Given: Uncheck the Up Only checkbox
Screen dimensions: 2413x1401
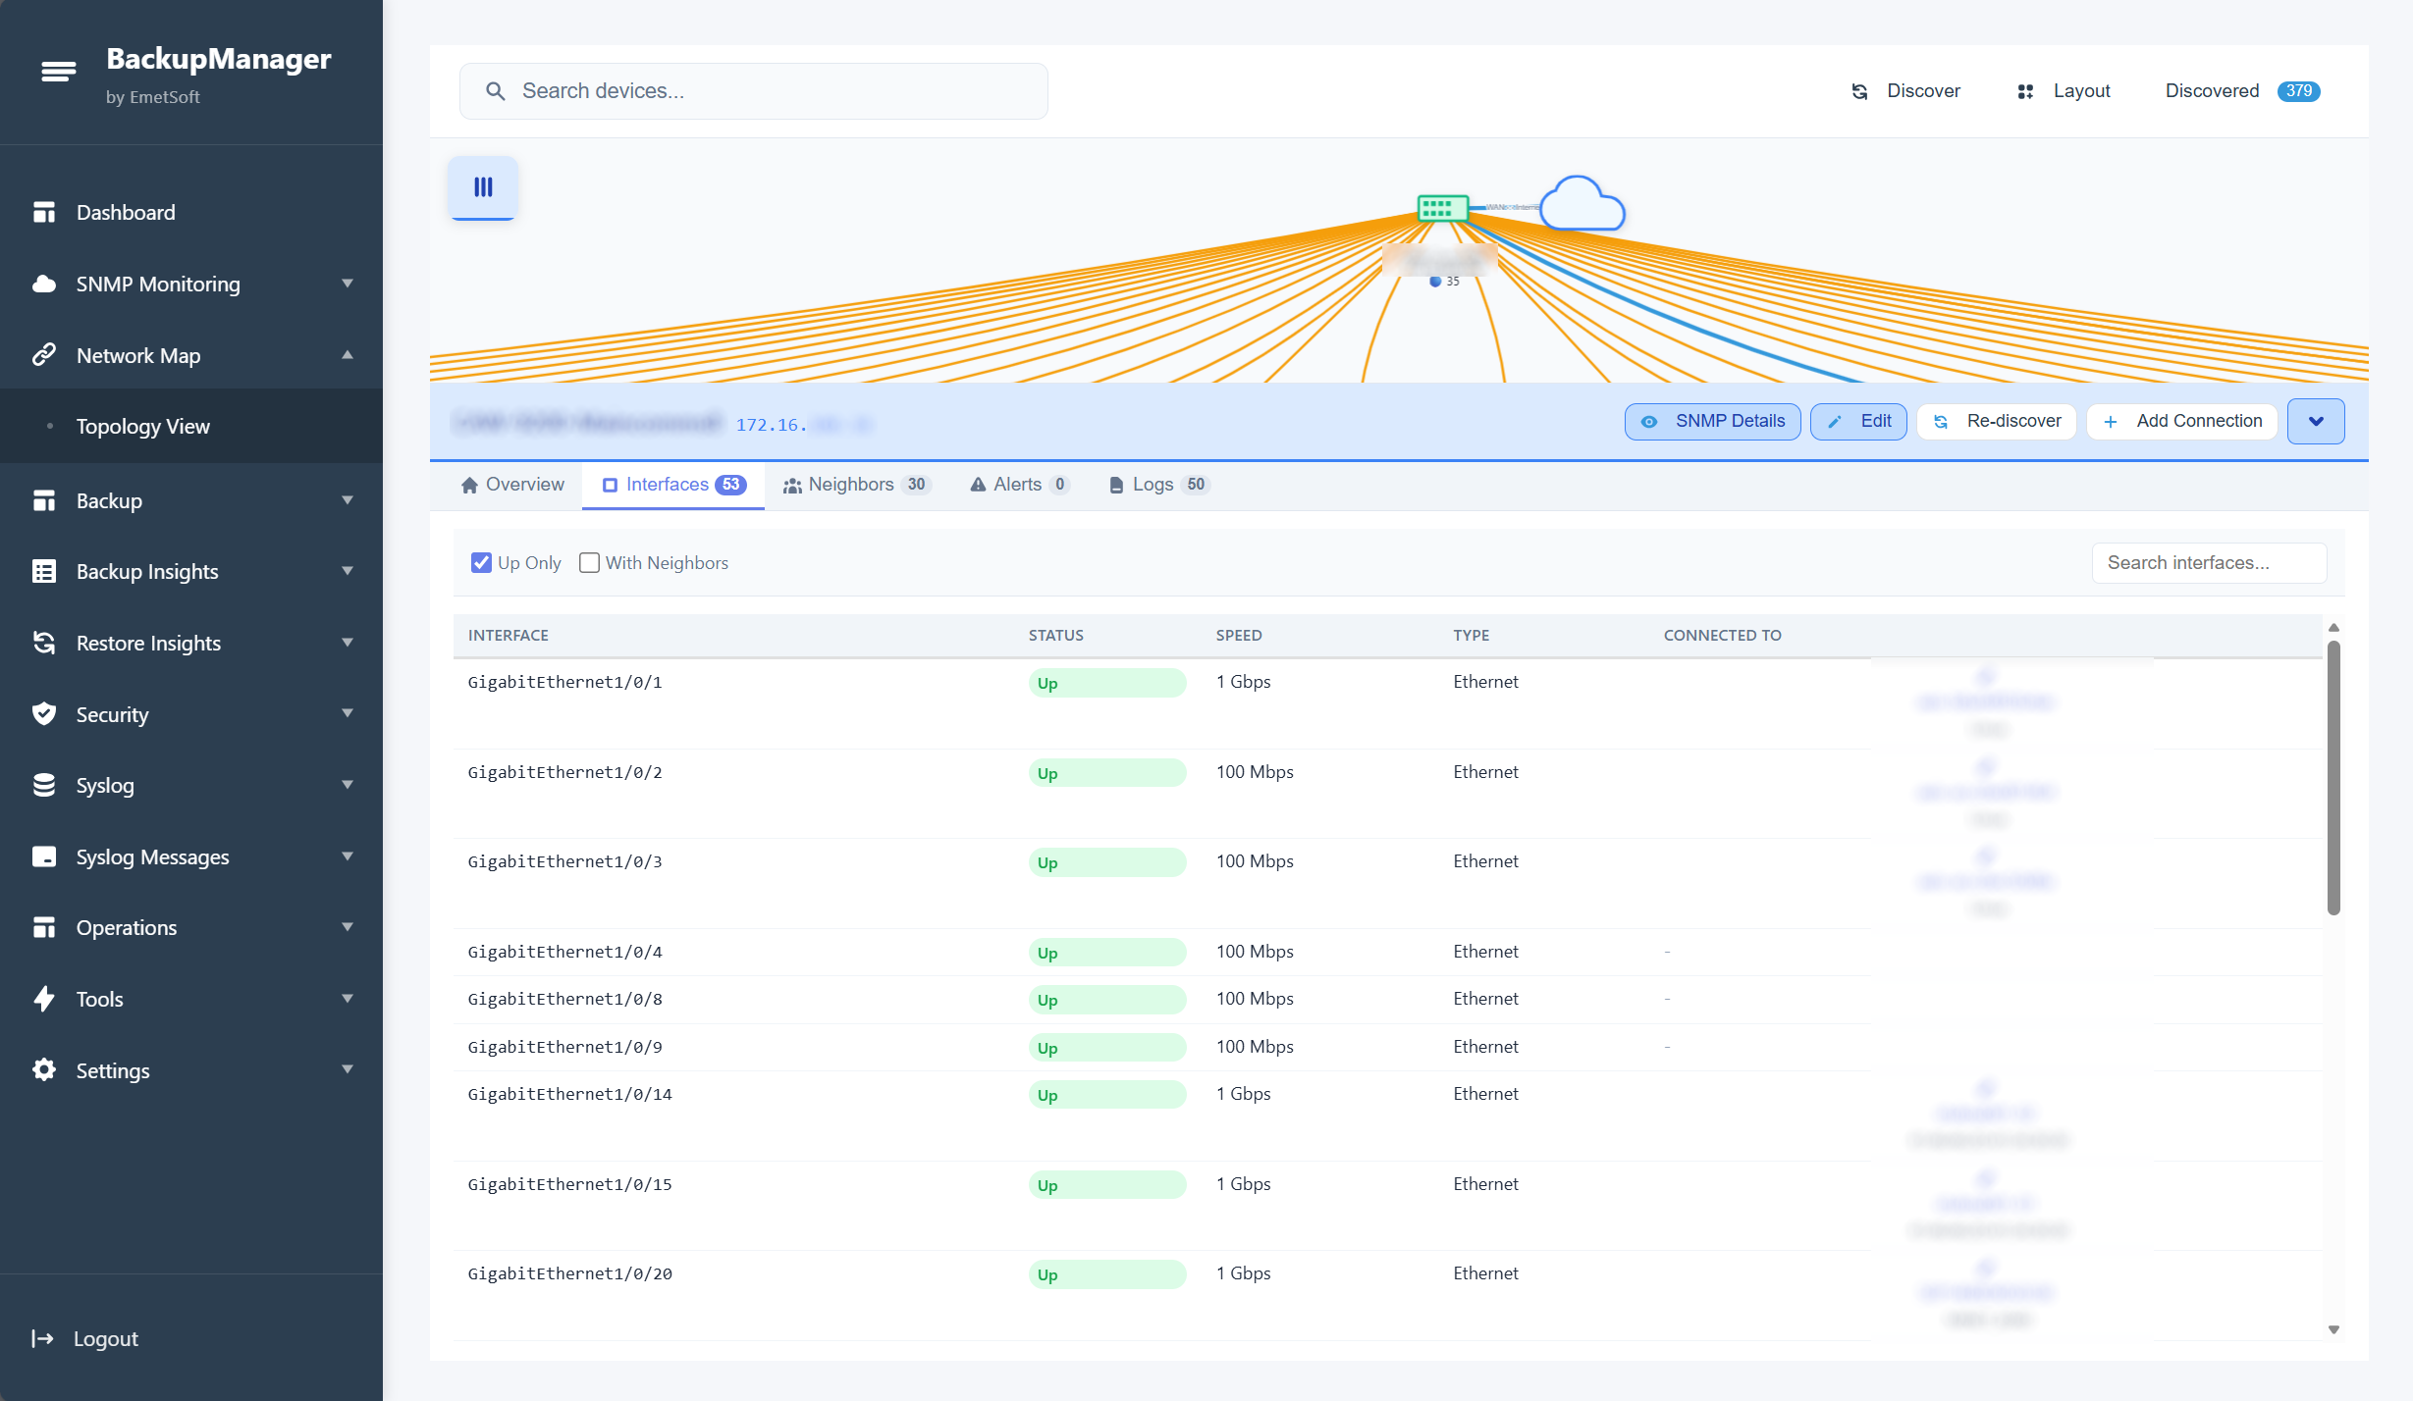Looking at the screenshot, I should pos(481,562).
